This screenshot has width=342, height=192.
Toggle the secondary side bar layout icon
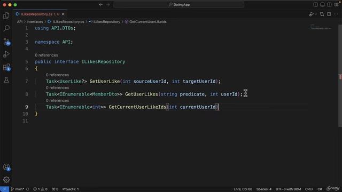(x=329, y=5)
